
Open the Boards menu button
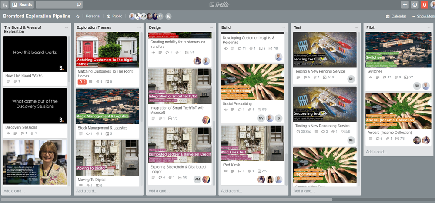[x=22, y=4]
